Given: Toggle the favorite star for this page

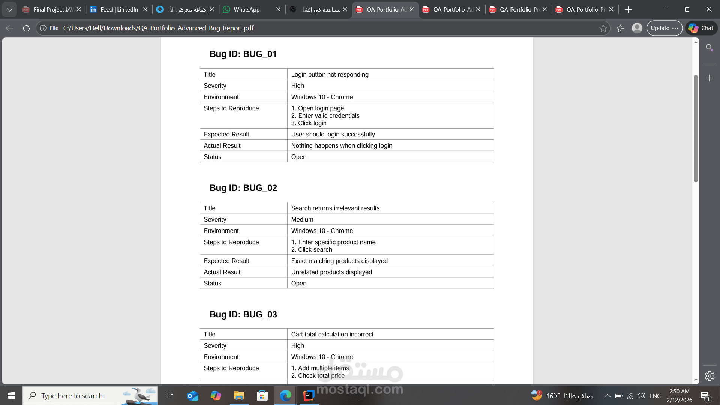Looking at the screenshot, I should [603, 28].
